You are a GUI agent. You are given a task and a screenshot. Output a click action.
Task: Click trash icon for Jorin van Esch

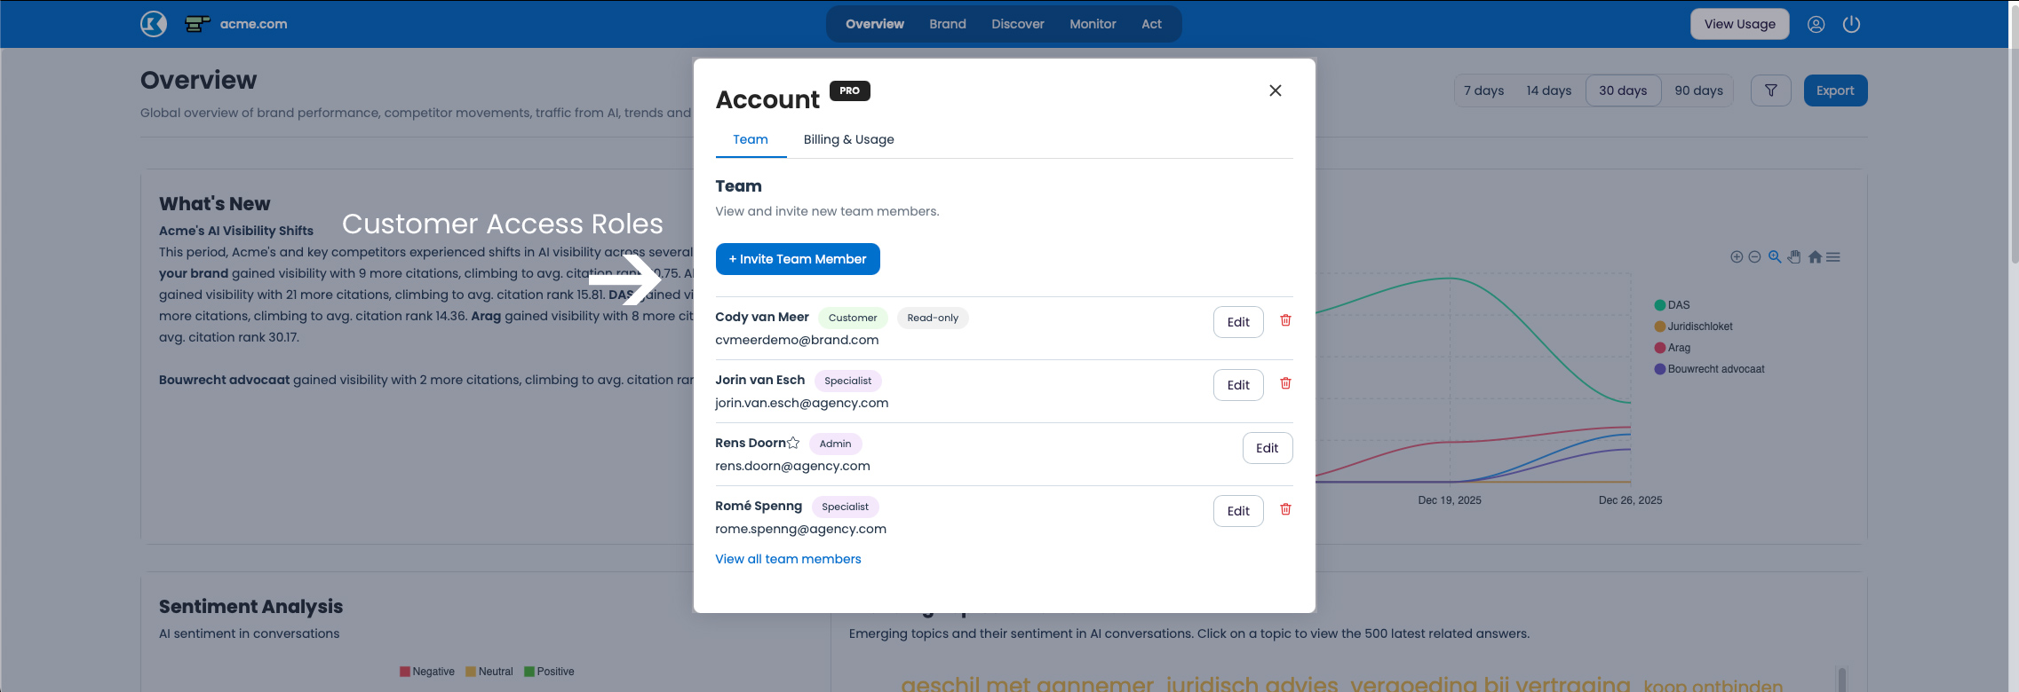tap(1285, 383)
